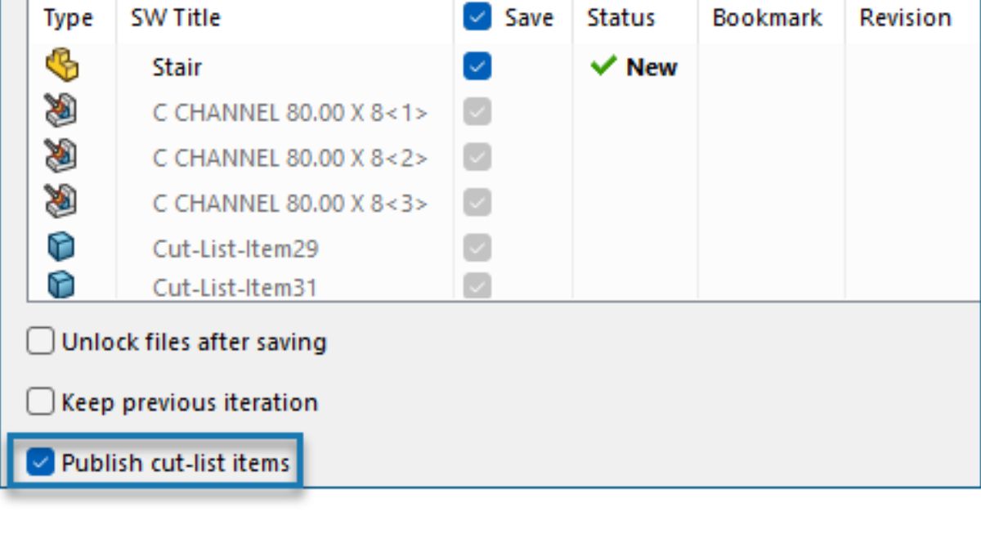Click the C CHANNEL 80.00 X 8<3> icon
Image resolution: width=981 pixels, height=552 pixels.
pos(61,203)
